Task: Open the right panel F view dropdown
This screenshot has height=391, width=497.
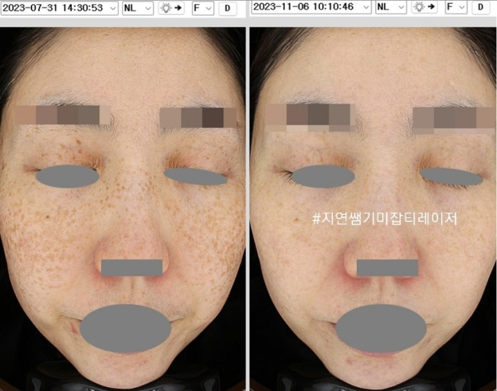Action: coord(456,7)
